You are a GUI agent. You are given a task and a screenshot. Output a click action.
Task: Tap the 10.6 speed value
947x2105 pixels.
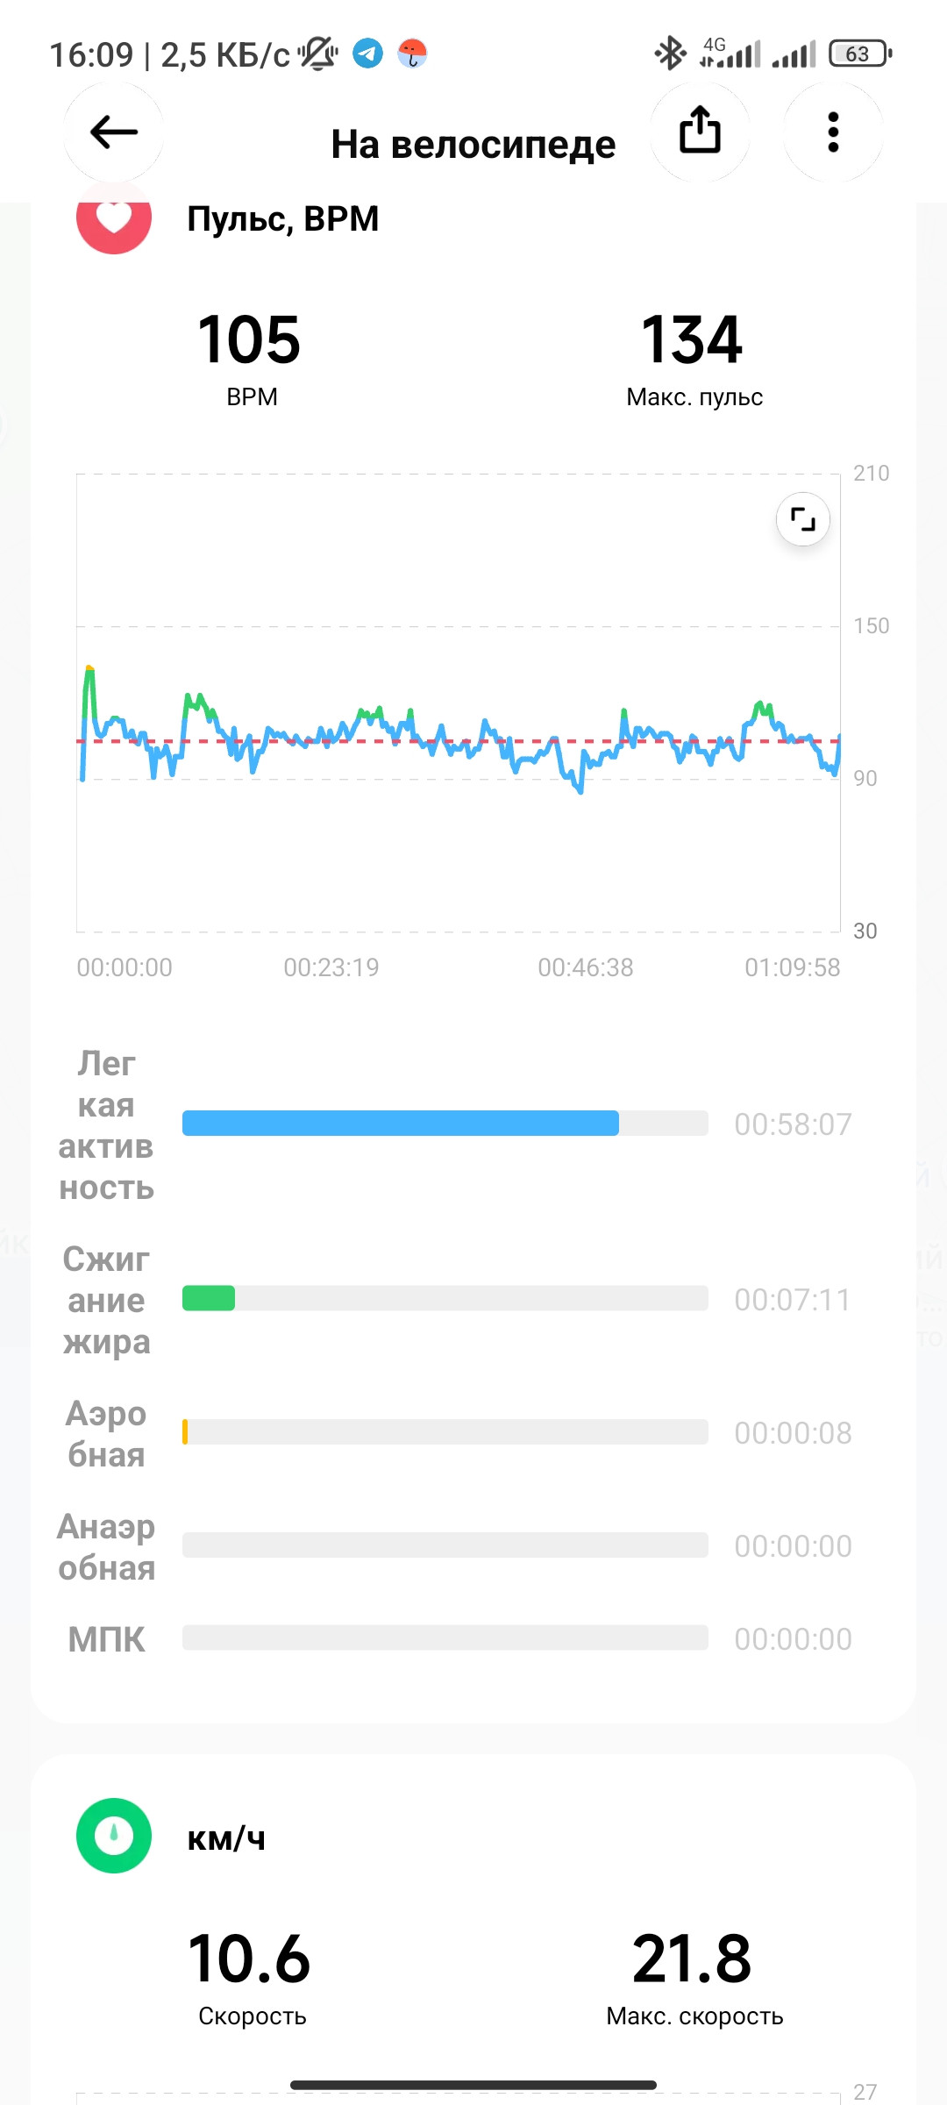[x=250, y=1959]
